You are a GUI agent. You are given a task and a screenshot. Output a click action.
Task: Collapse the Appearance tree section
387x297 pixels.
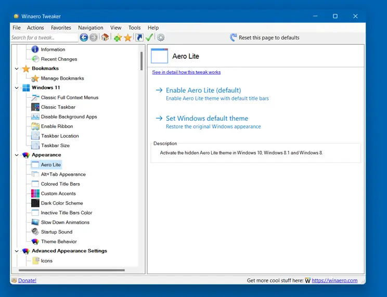(17, 155)
